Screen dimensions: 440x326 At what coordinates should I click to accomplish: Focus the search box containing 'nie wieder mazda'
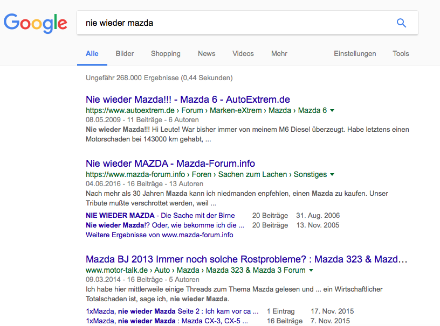[x=247, y=23]
